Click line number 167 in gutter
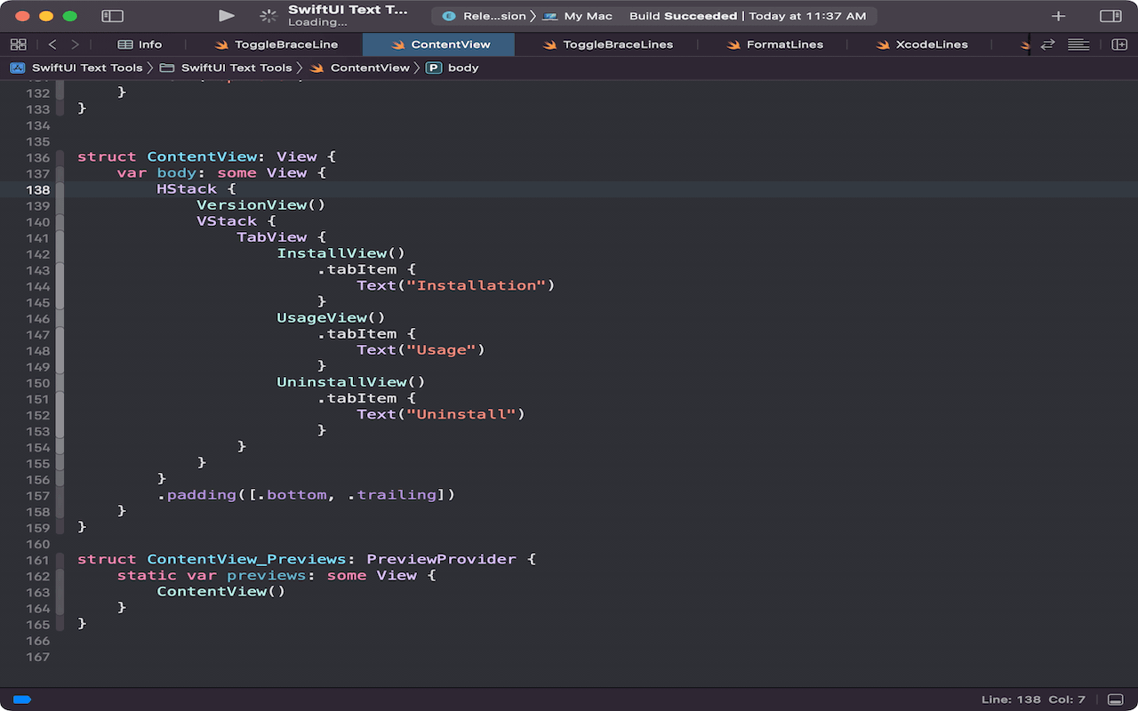 [38, 657]
